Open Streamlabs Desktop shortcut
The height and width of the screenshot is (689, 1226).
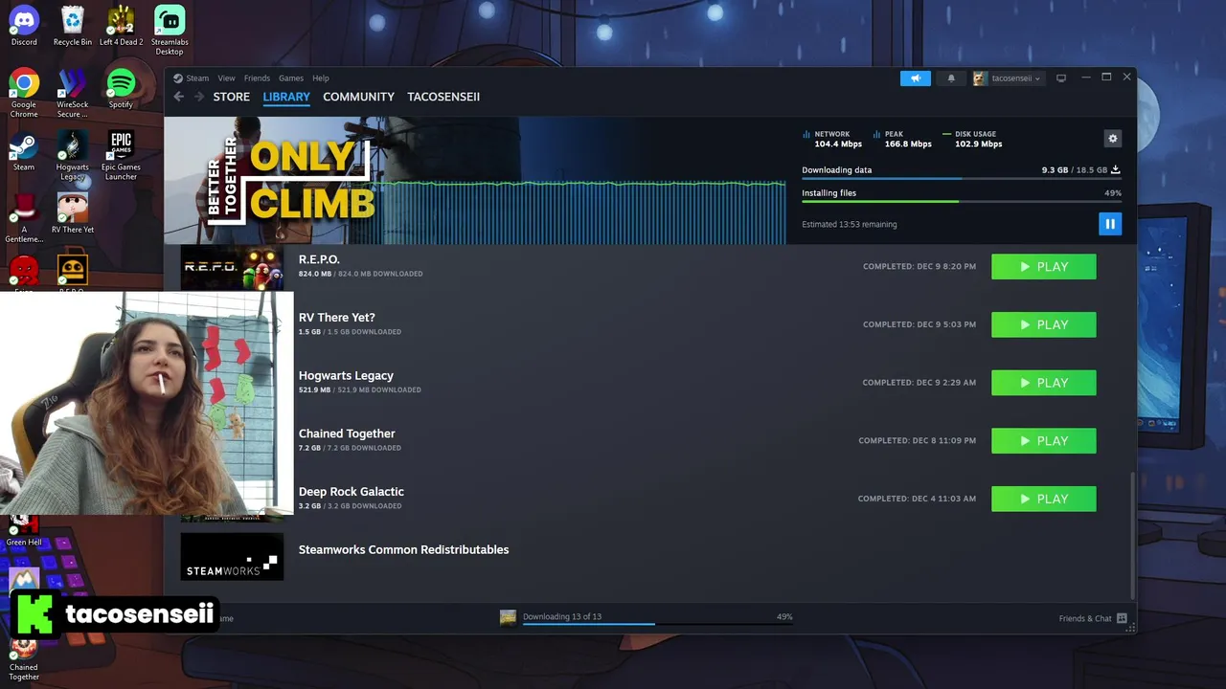click(170, 30)
